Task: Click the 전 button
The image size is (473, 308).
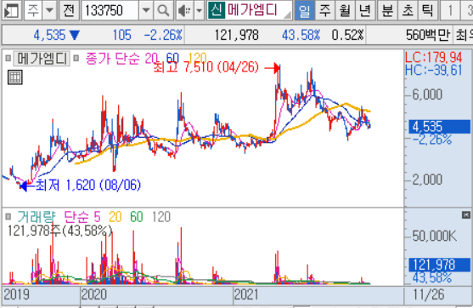Action: tap(69, 10)
